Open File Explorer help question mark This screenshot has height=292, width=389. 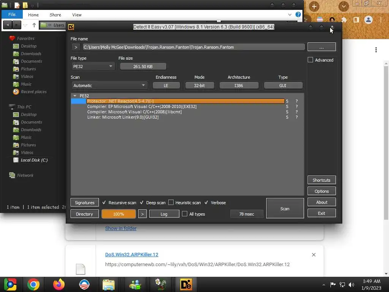pos(298,14)
